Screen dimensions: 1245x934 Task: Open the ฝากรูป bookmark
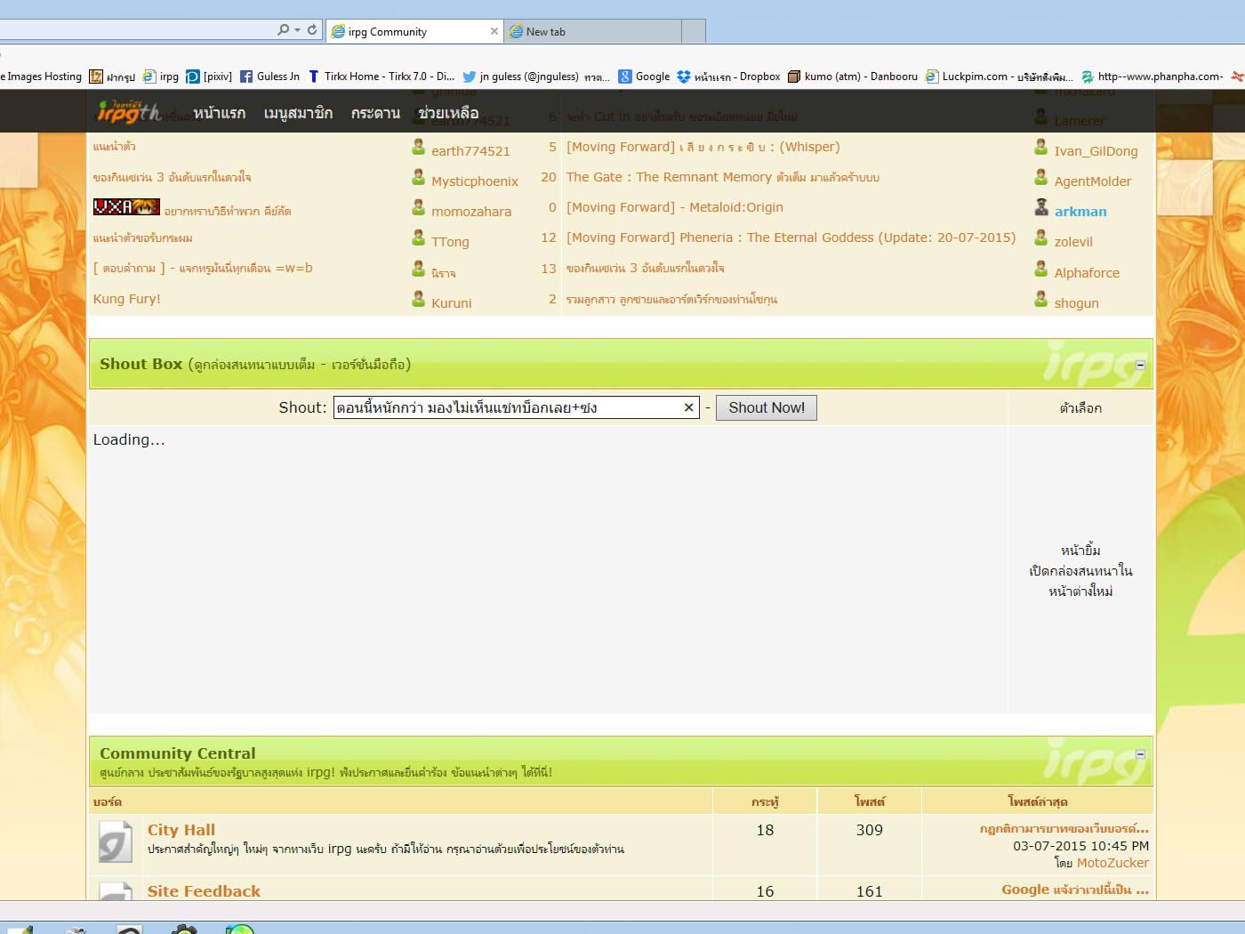point(112,76)
